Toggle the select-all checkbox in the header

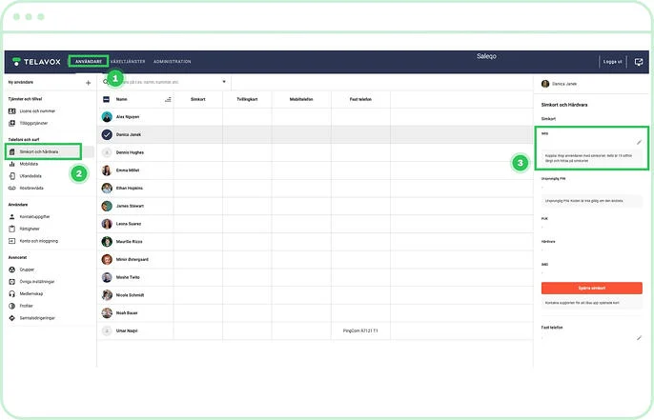107,99
